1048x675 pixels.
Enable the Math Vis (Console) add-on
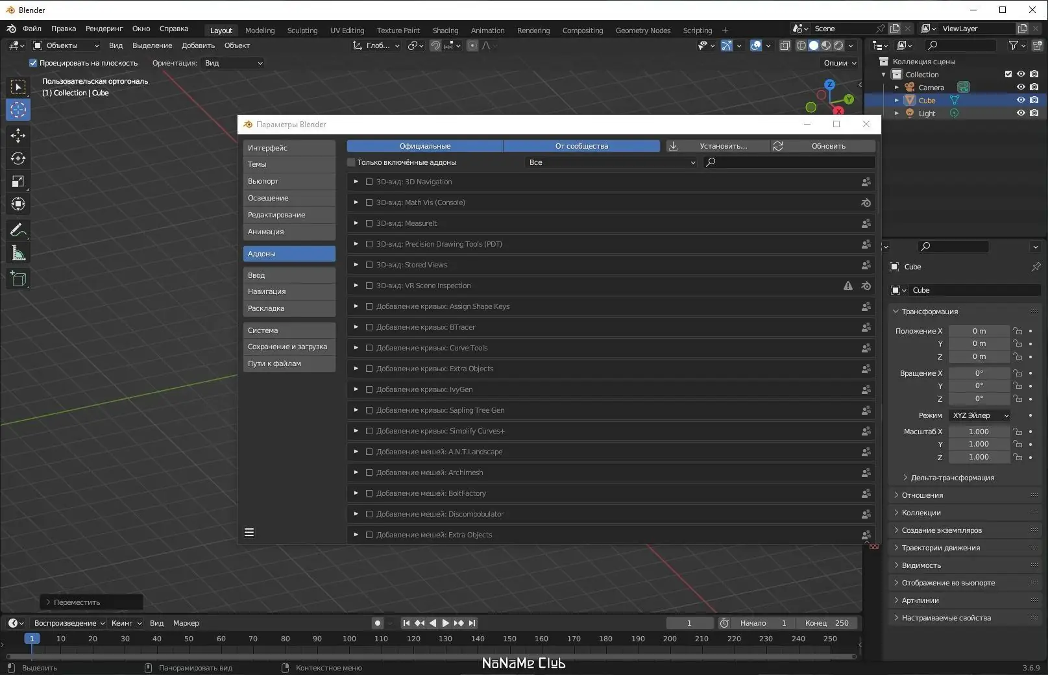click(369, 202)
